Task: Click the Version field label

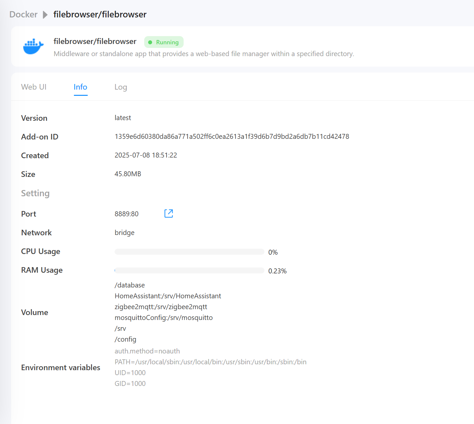Action: pos(34,118)
